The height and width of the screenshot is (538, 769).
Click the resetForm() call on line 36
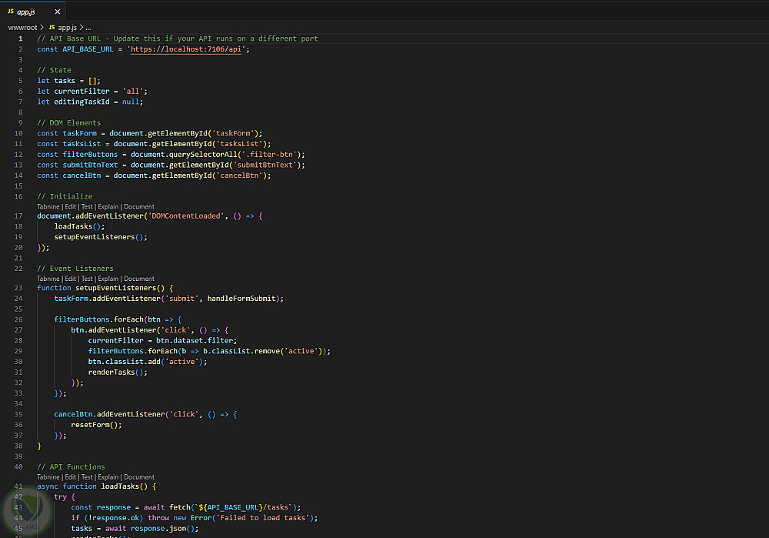pos(94,425)
